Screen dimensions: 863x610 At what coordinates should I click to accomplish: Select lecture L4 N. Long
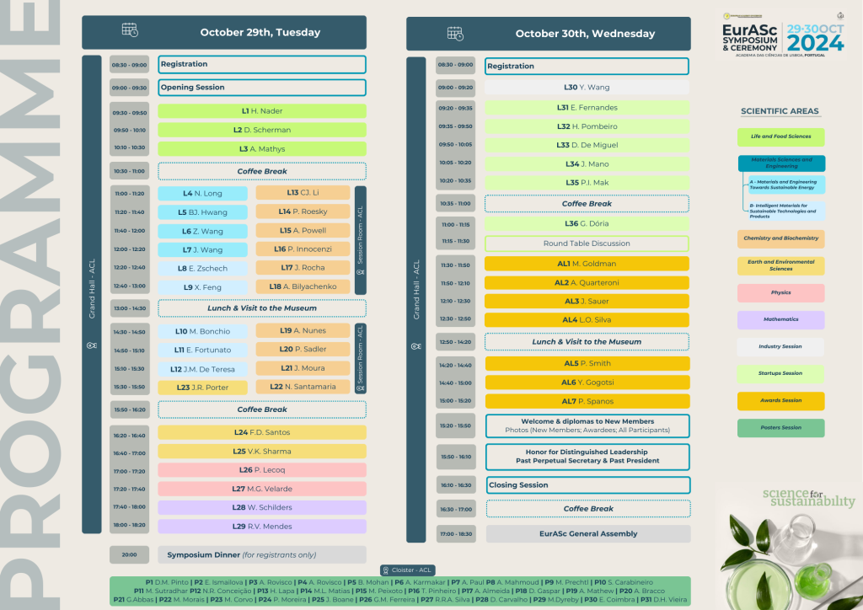click(x=202, y=194)
